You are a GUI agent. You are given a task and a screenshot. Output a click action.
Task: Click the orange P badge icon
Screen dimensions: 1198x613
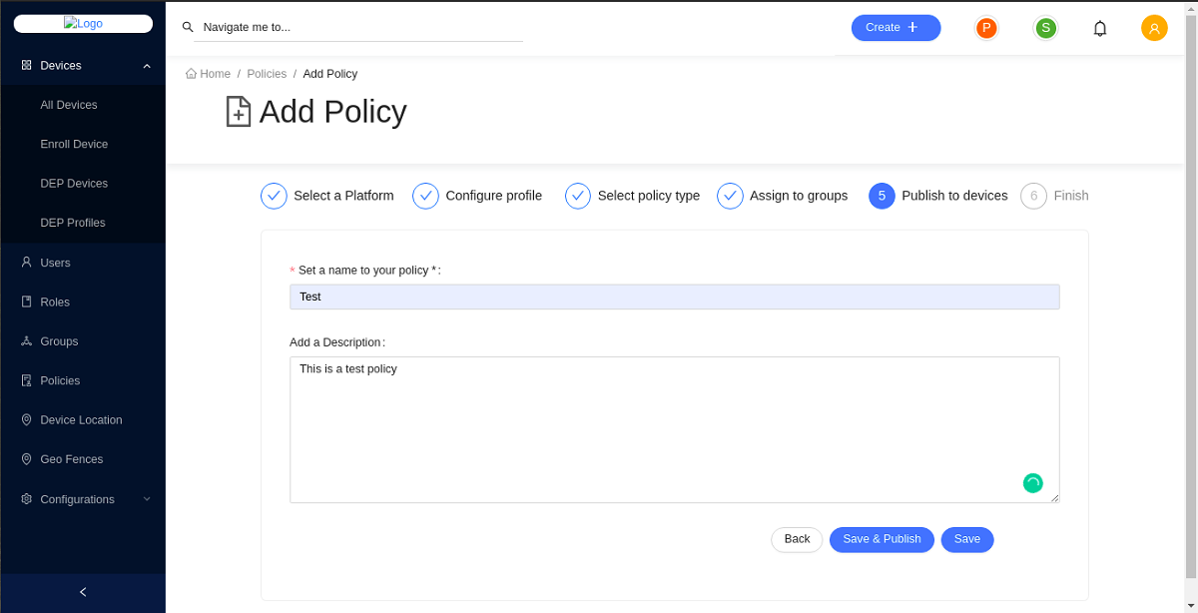coord(986,28)
